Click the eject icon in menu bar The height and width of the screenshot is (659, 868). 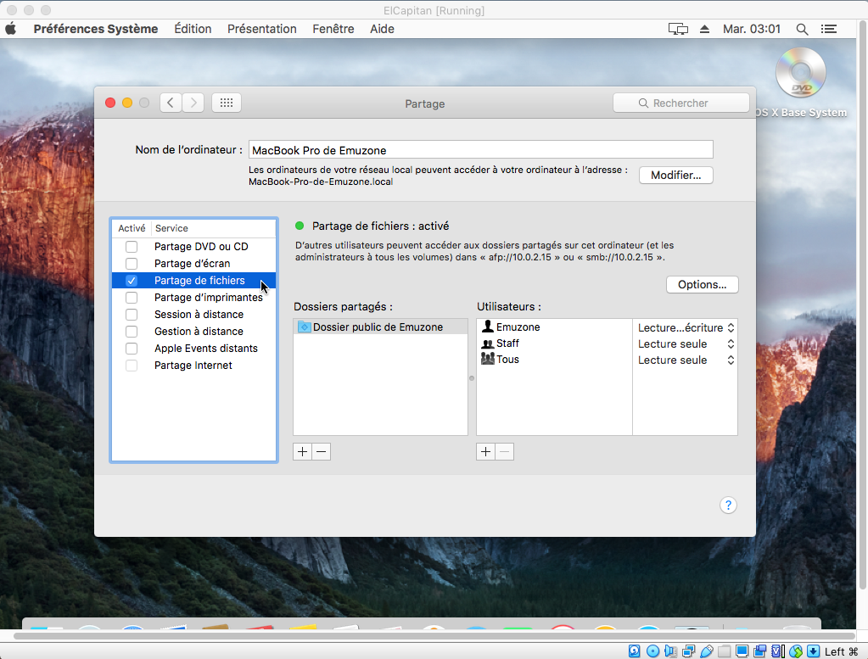pos(704,29)
